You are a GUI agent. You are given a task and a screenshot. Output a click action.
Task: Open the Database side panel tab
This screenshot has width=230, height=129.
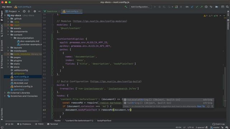coord(228,24)
